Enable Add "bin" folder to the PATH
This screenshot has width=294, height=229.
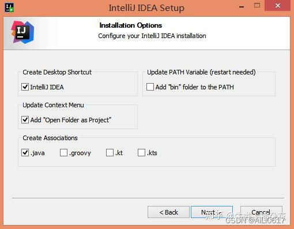point(150,87)
